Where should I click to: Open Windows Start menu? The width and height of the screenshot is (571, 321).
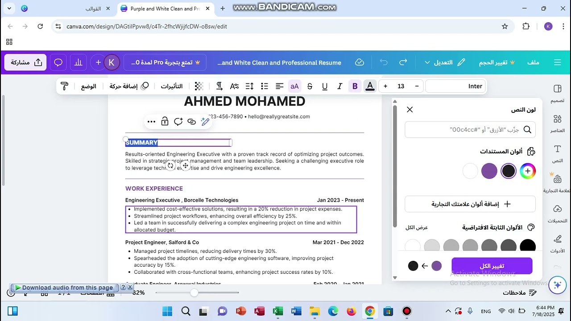[x=167, y=311]
